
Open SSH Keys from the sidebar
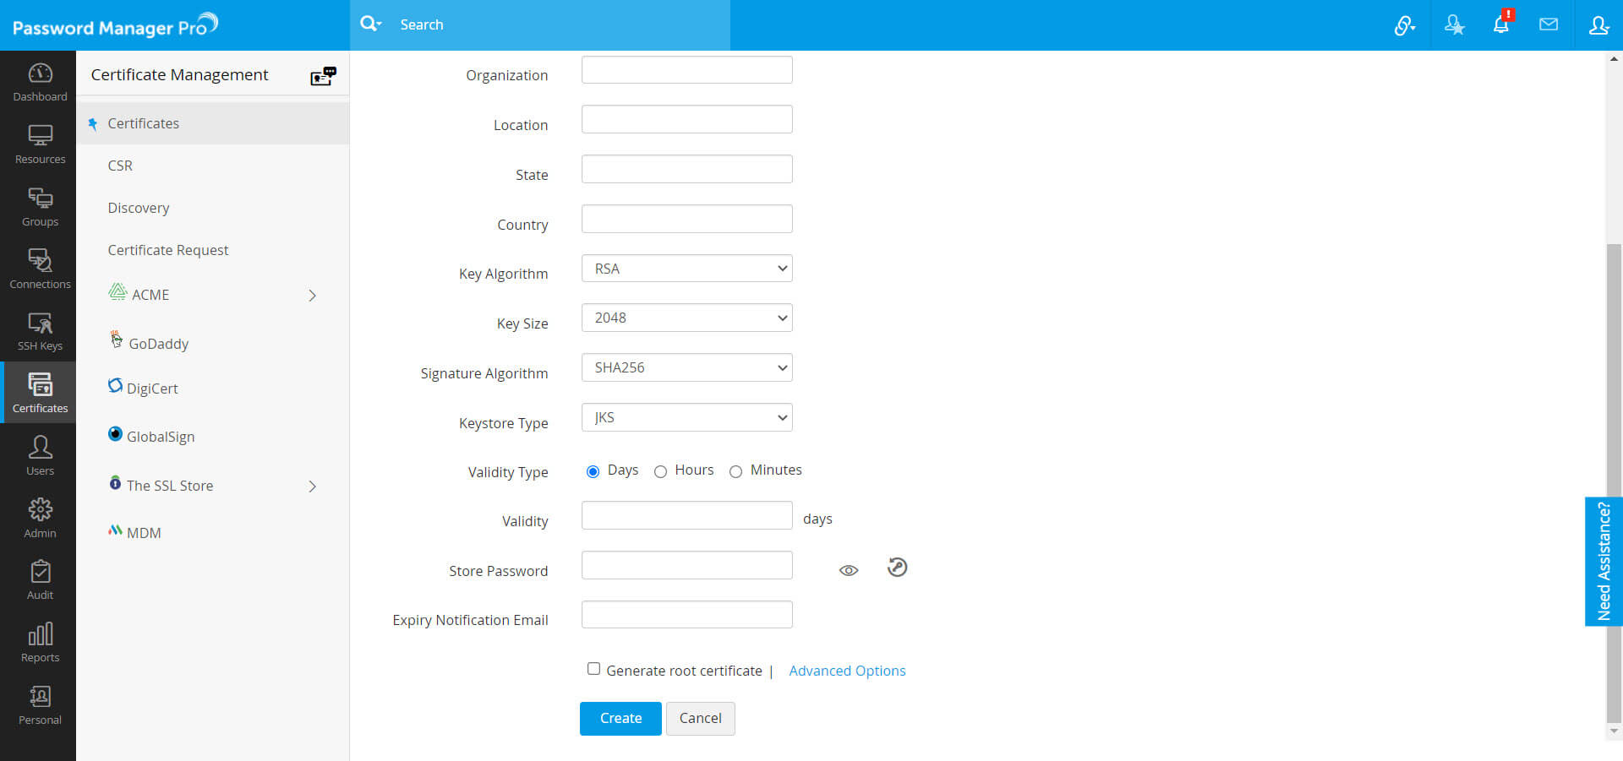pyautogui.click(x=40, y=331)
